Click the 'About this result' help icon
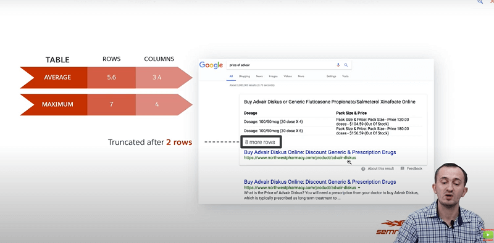The width and height of the screenshot is (494, 243). pos(363,169)
